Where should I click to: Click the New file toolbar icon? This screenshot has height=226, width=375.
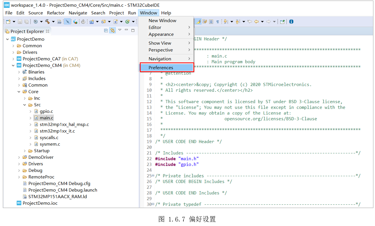pos(8,22)
